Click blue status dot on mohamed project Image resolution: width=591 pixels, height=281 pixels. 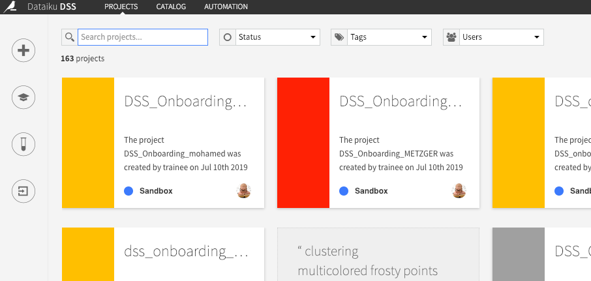(129, 191)
